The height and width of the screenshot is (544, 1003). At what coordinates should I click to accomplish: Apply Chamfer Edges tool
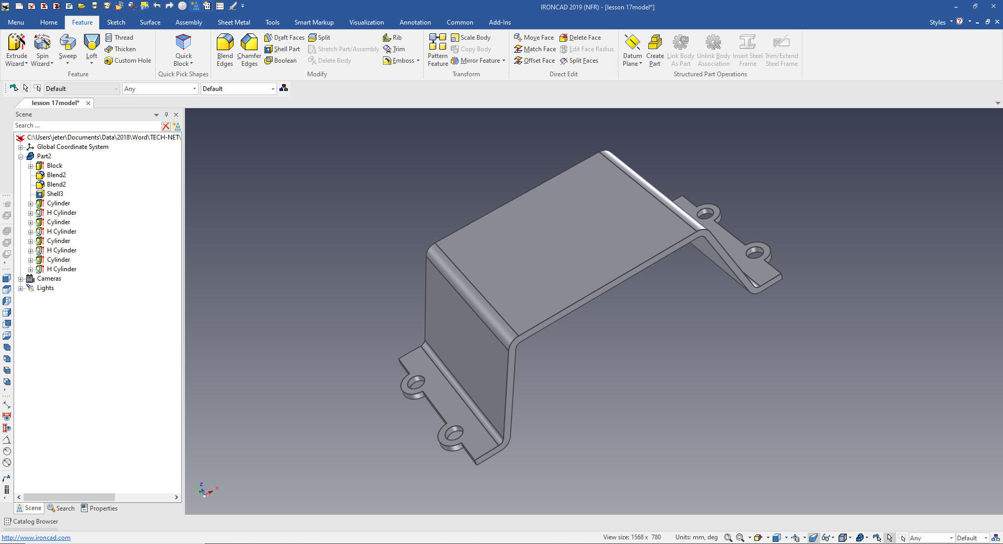[249, 50]
